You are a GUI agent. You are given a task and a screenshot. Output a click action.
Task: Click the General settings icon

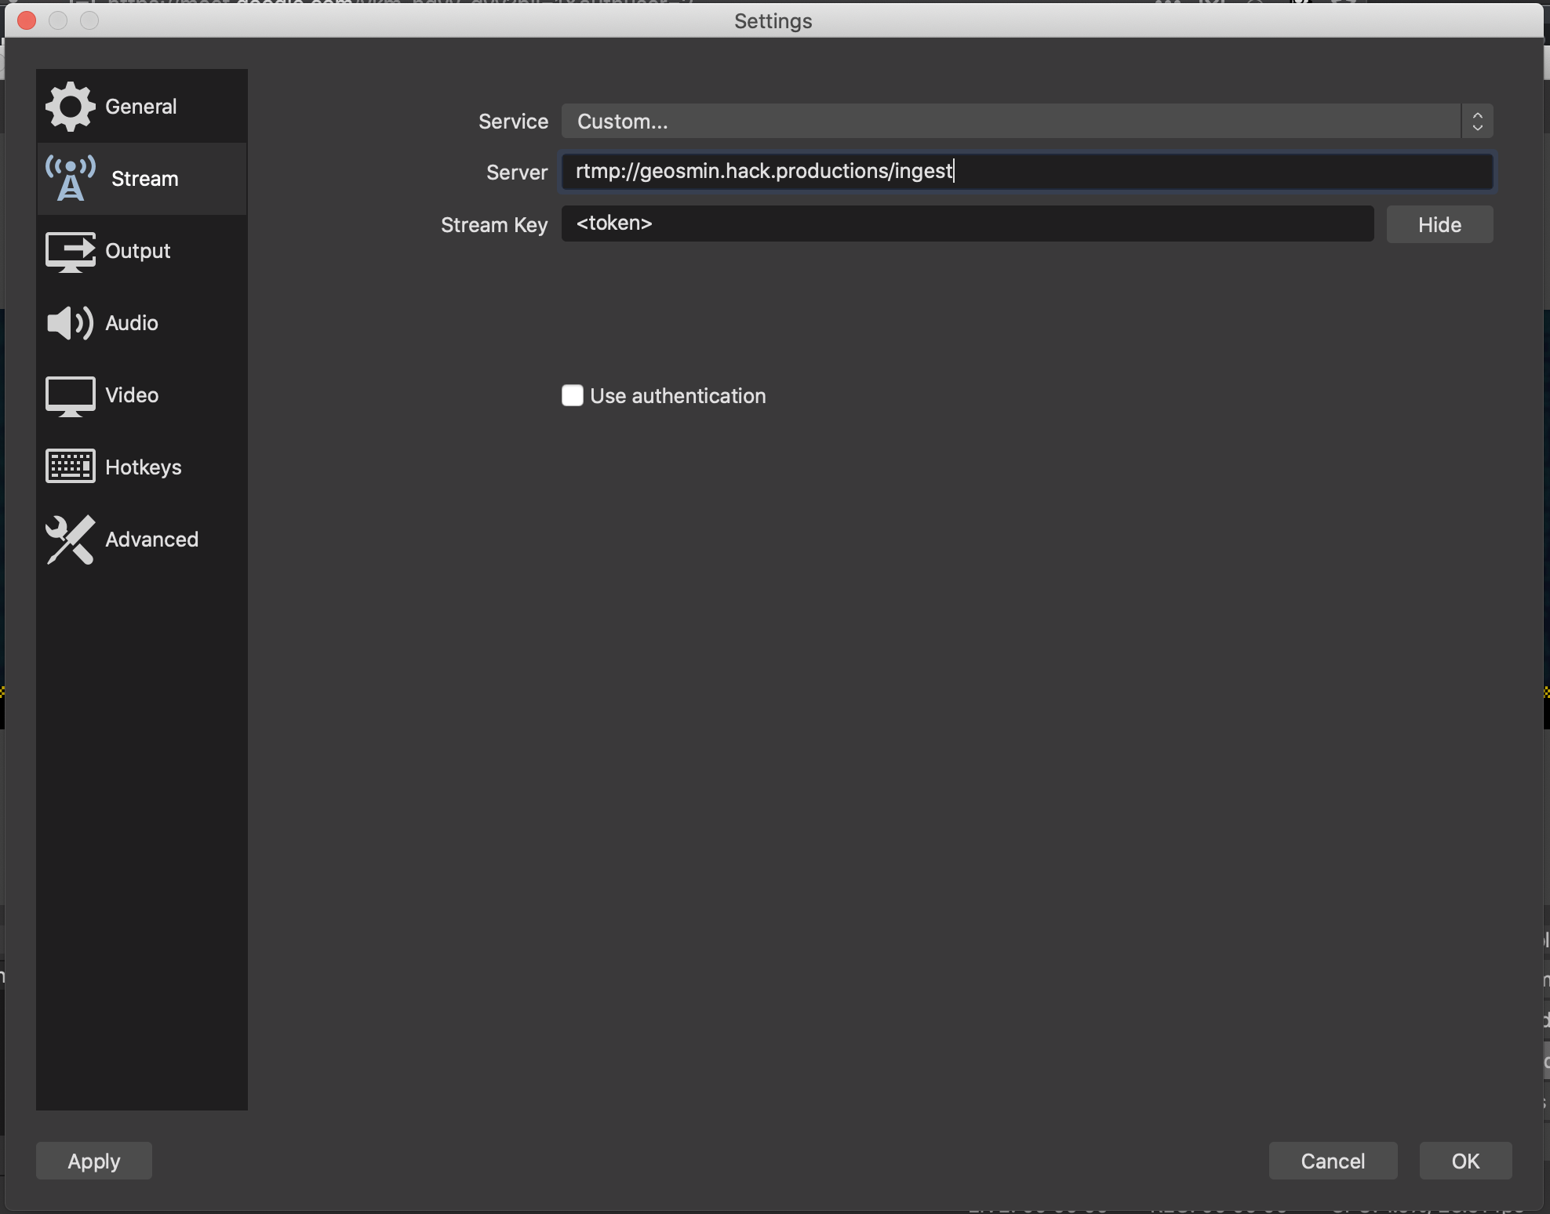[x=68, y=106]
